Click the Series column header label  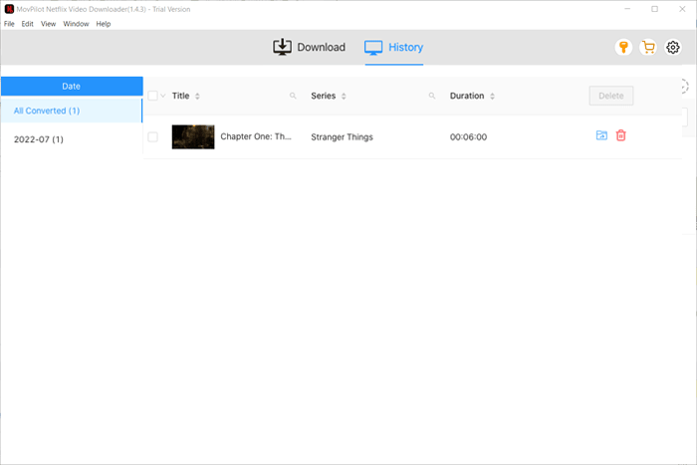tap(324, 96)
